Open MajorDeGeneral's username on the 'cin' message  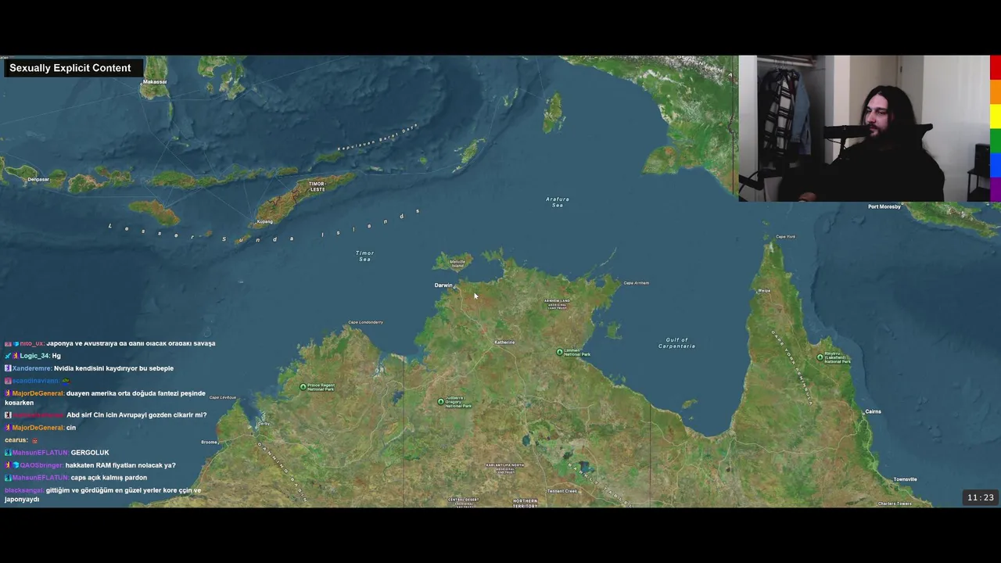(38, 428)
